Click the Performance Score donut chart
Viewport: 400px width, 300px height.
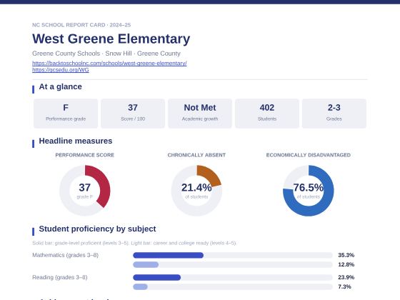point(85,191)
